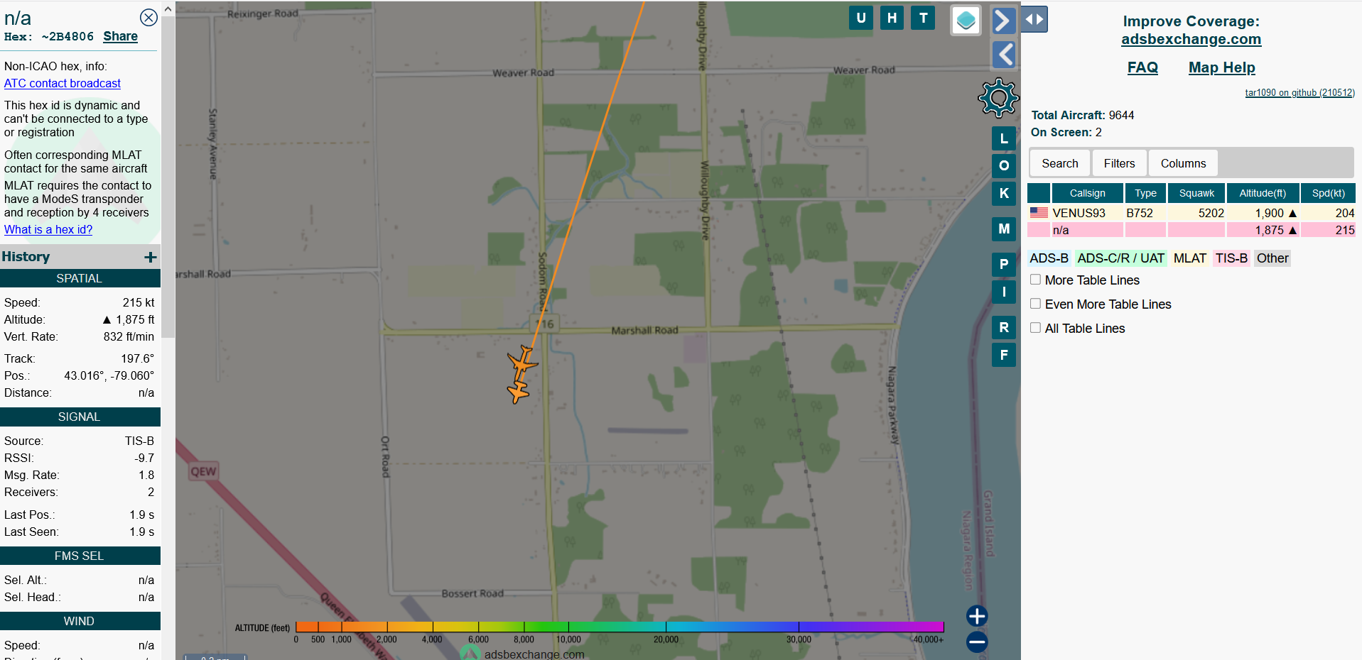Viewport: 1362px width, 660px height.
Task: Visit adsbexchange.com coverage link
Action: coord(1191,39)
